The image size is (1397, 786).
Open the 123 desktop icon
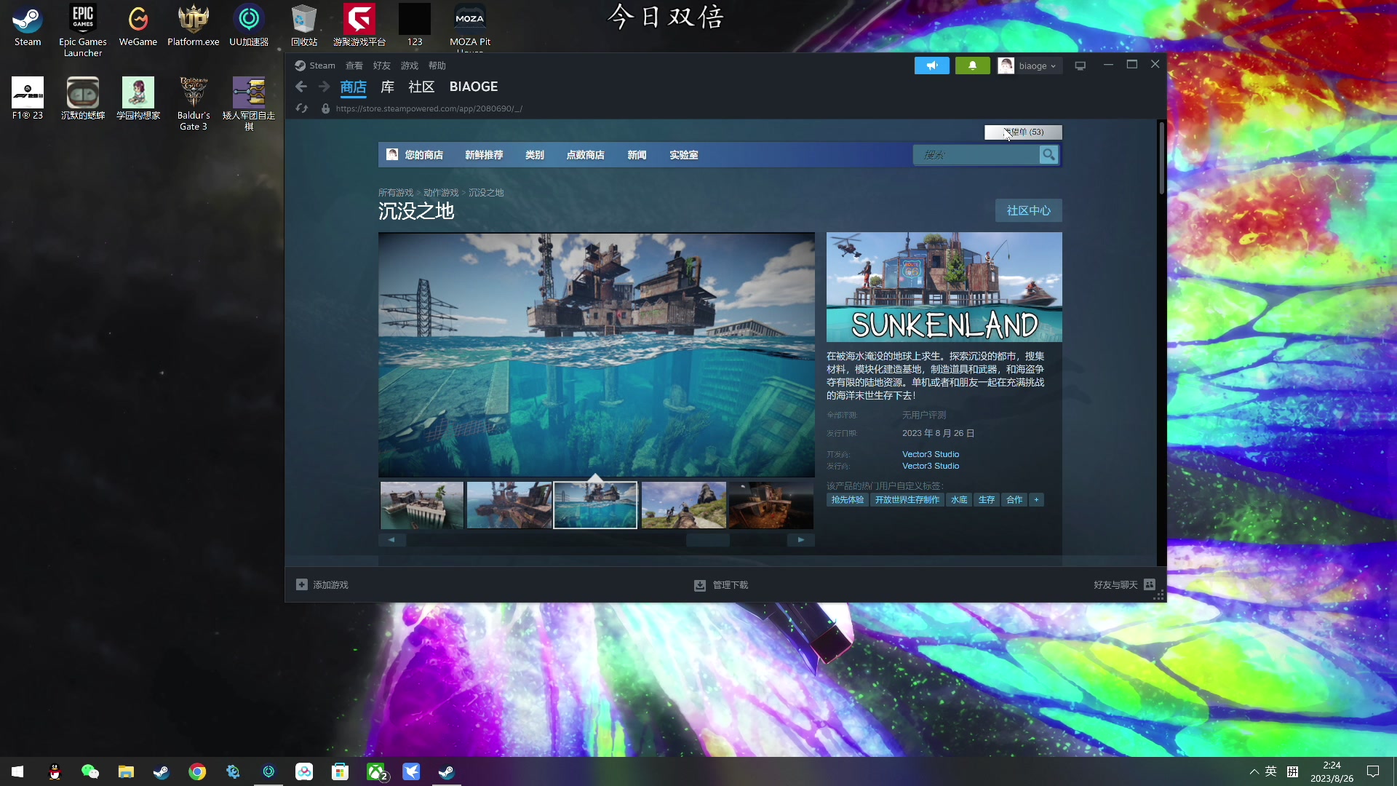point(415,25)
